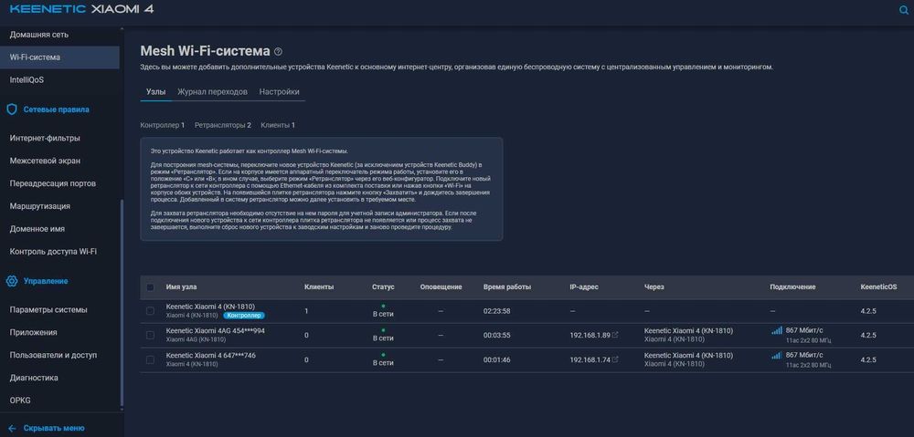
Task: Click Оповещение column header
Action: click(x=441, y=286)
